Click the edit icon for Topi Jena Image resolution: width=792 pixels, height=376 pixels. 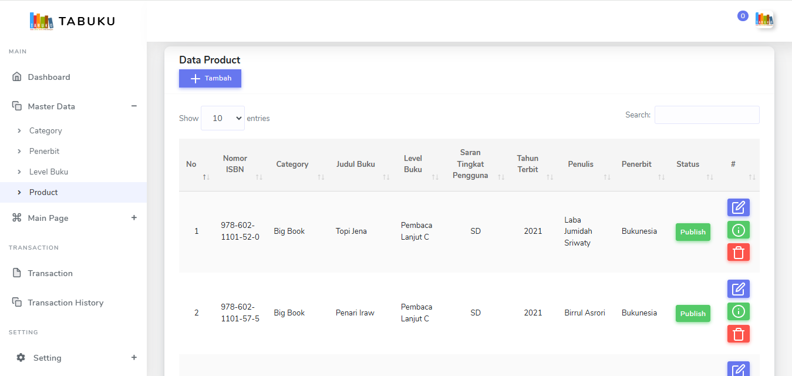(738, 207)
